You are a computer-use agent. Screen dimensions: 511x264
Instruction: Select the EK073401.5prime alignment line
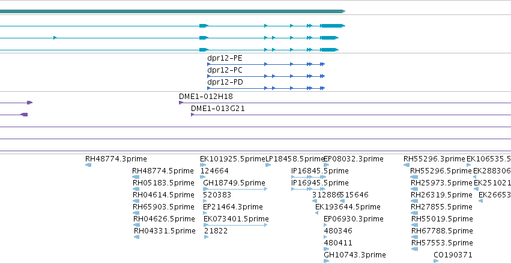click(x=235, y=225)
